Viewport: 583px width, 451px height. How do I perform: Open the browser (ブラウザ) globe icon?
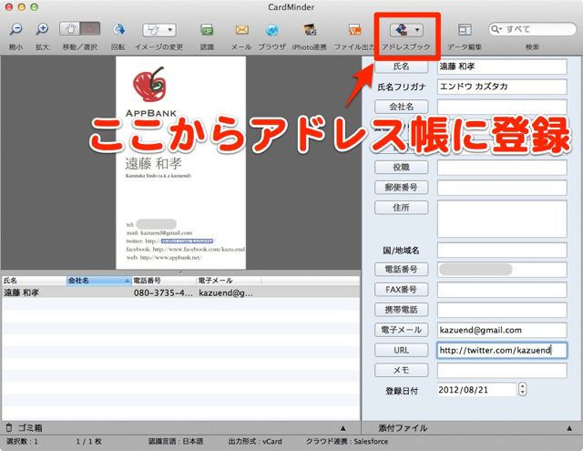point(271,30)
